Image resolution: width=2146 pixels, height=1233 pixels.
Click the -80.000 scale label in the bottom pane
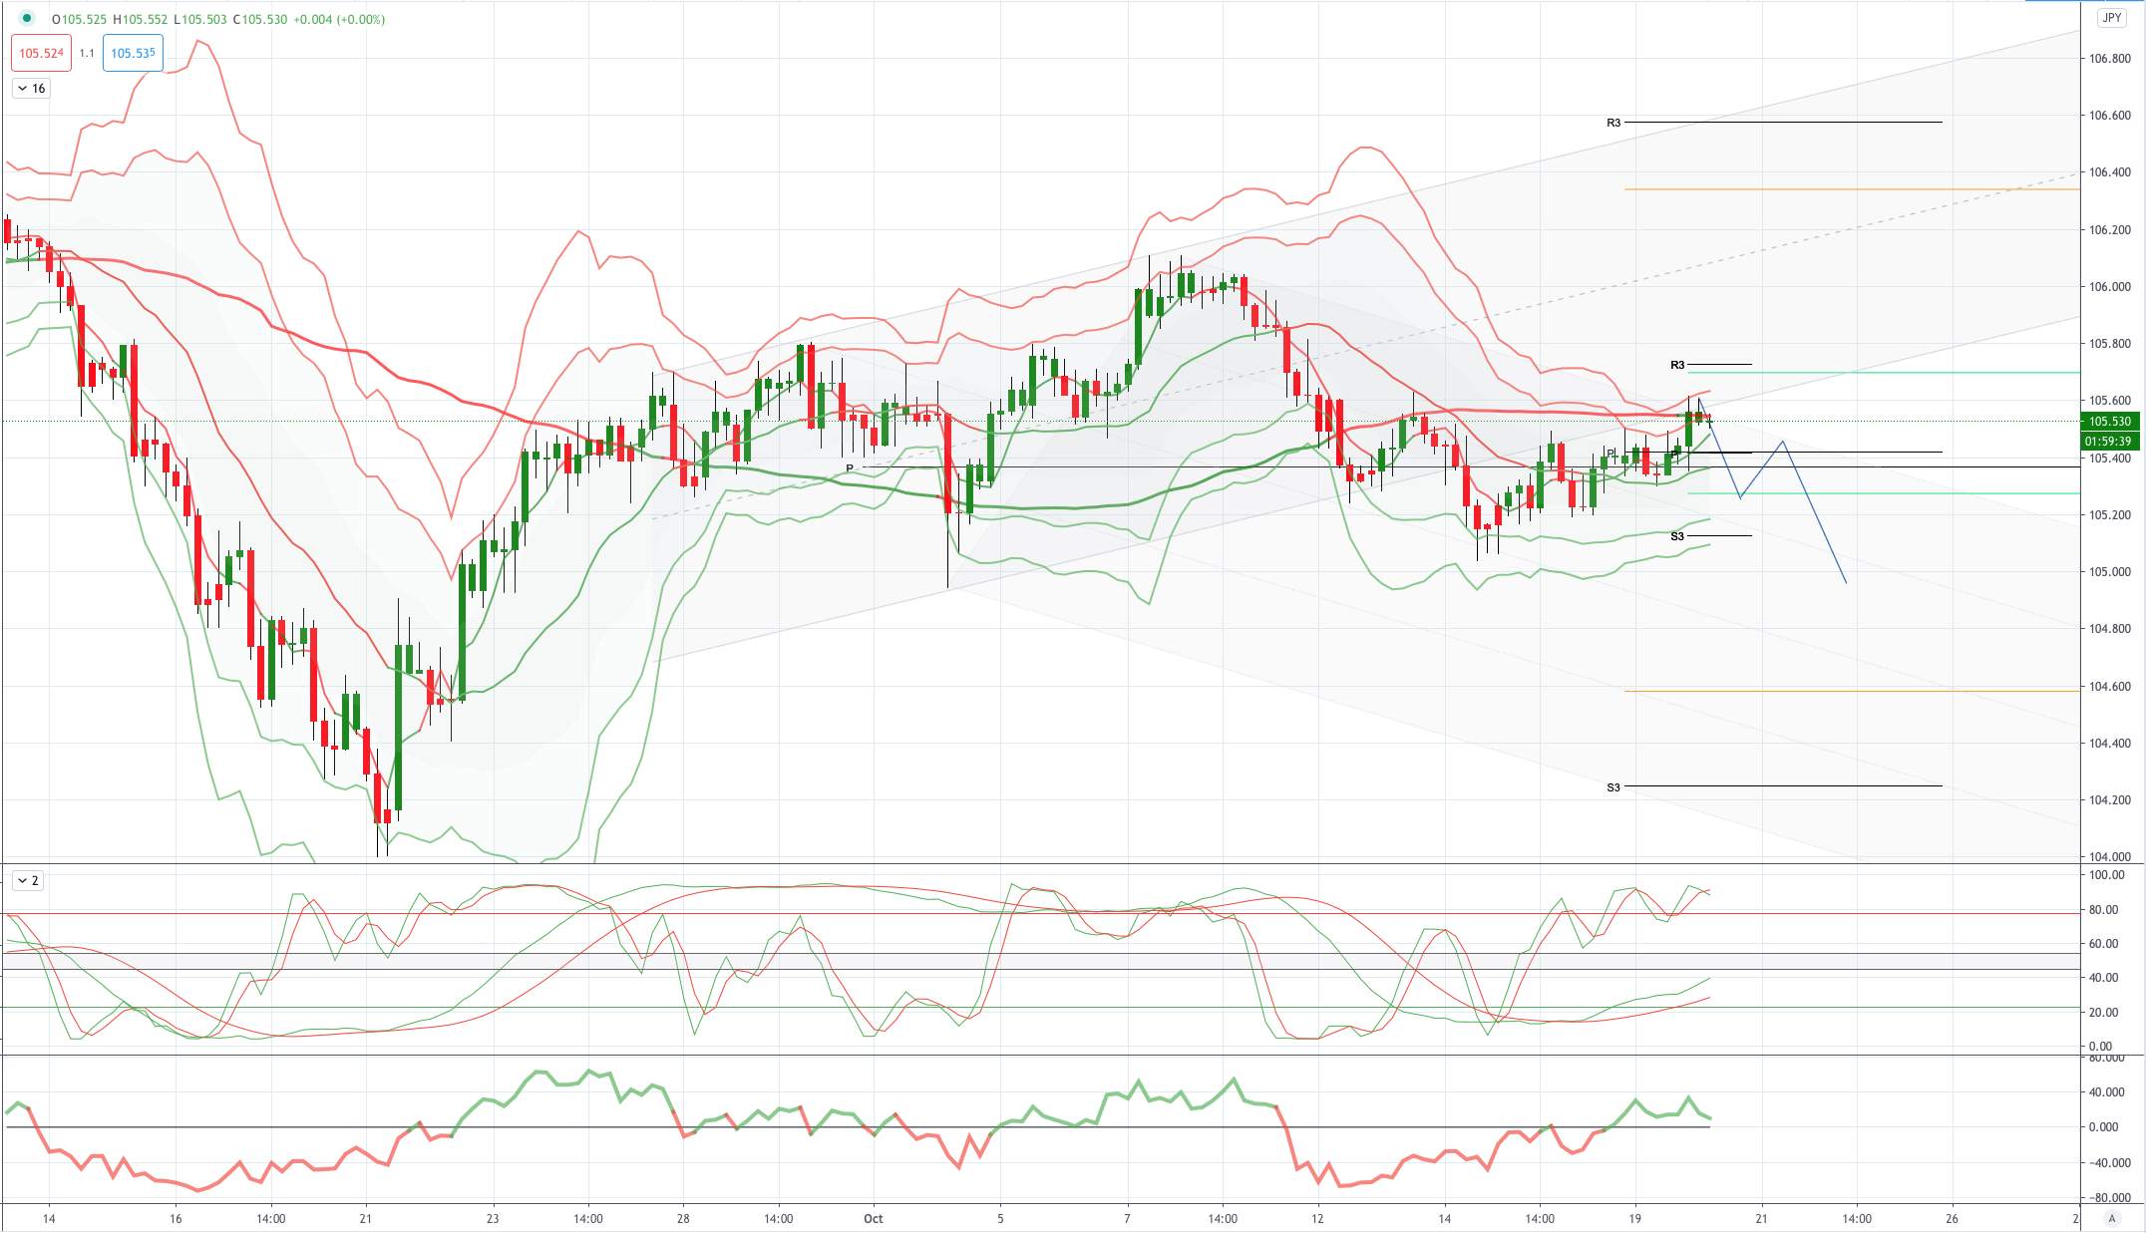click(x=2112, y=1198)
